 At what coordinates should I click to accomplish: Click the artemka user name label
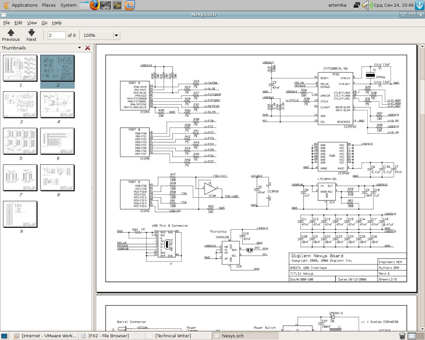[x=337, y=5]
